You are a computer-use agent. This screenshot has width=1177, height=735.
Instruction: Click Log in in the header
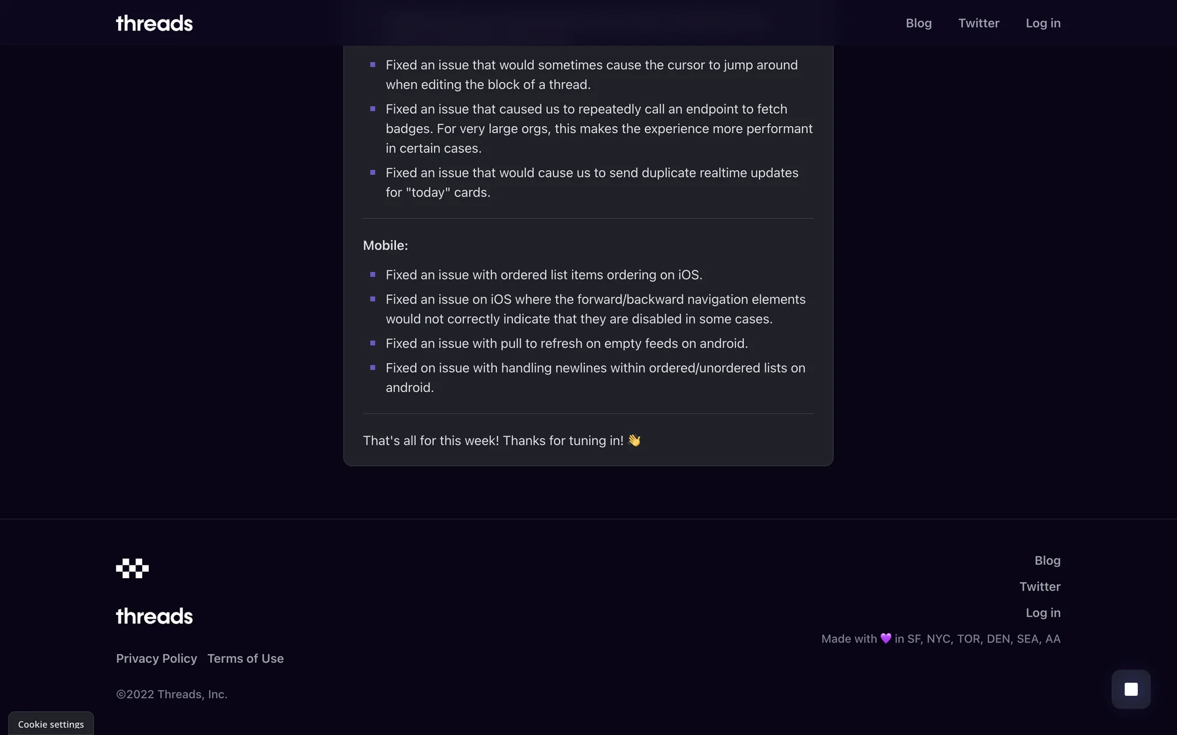pyautogui.click(x=1043, y=23)
